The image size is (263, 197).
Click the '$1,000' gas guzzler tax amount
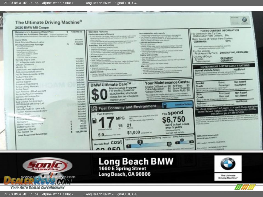coord(133,132)
